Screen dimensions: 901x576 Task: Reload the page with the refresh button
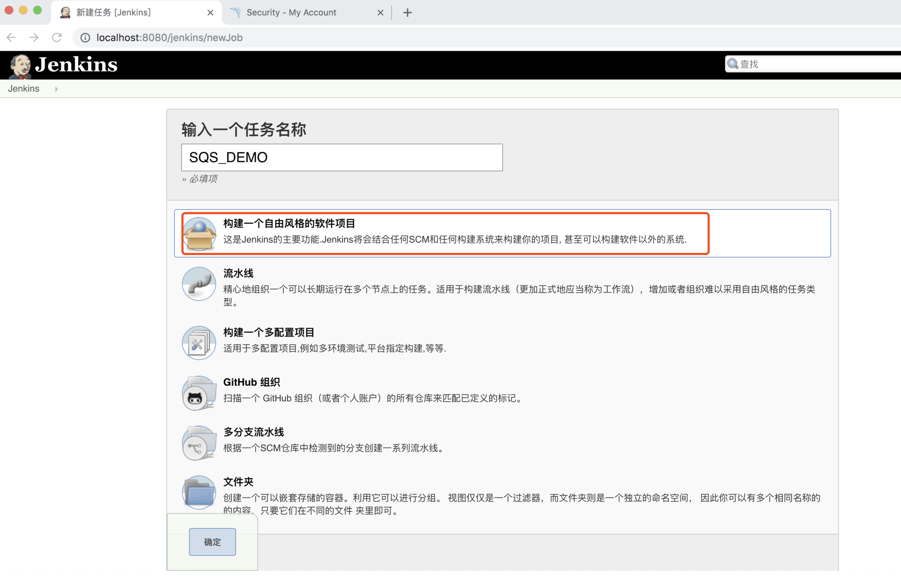pyautogui.click(x=56, y=37)
